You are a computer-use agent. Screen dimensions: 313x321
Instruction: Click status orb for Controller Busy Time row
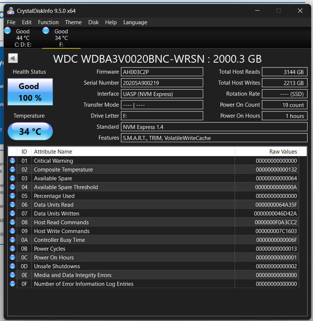(x=12, y=240)
